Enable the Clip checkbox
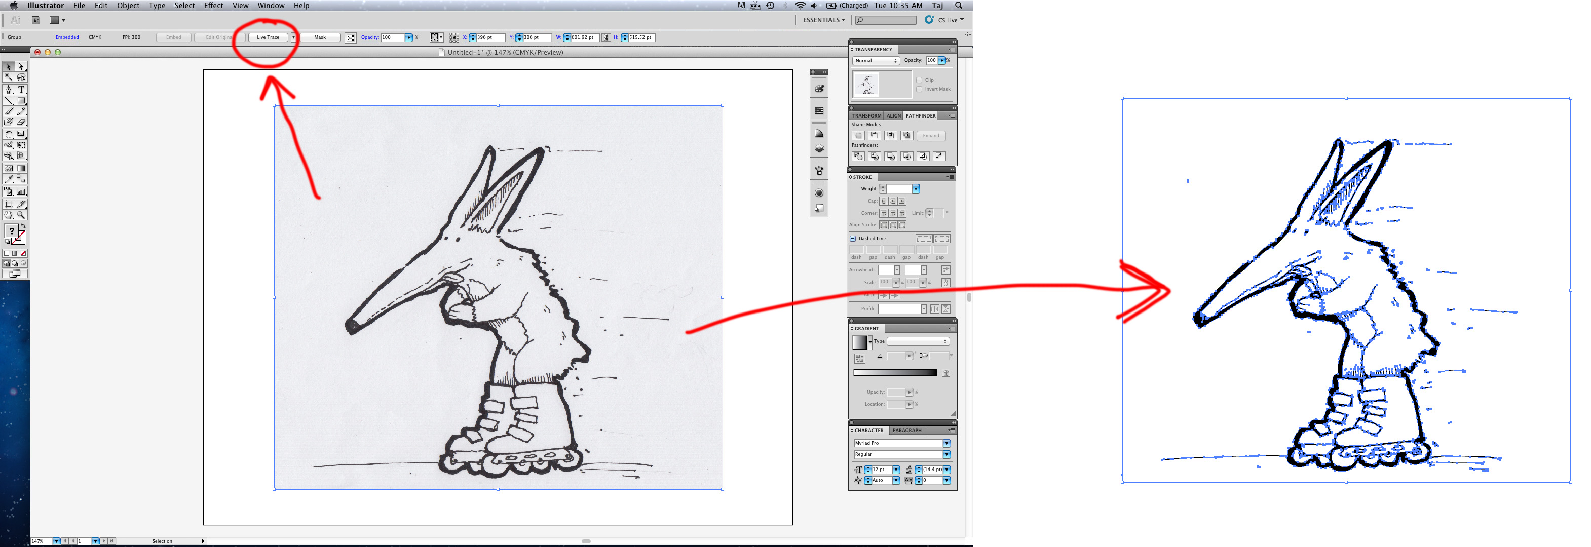The height and width of the screenshot is (547, 1591). click(x=919, y=80)
